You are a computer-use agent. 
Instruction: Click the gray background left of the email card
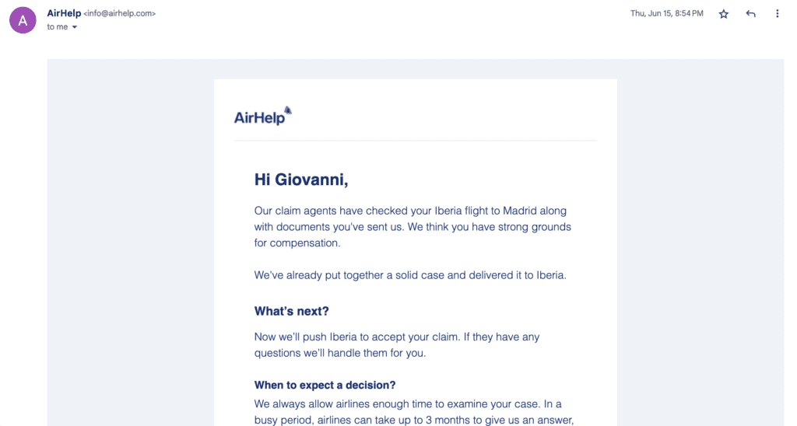click(x=131, y=243)
